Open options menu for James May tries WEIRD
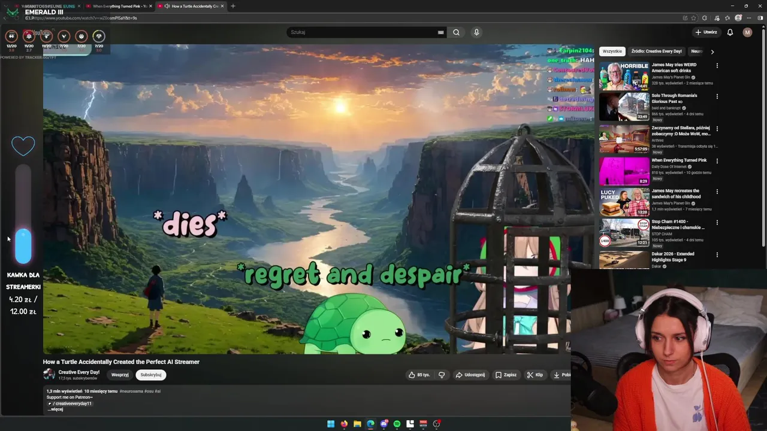The width and height of the screenshot is (767, 431). (x=717, y=66)
